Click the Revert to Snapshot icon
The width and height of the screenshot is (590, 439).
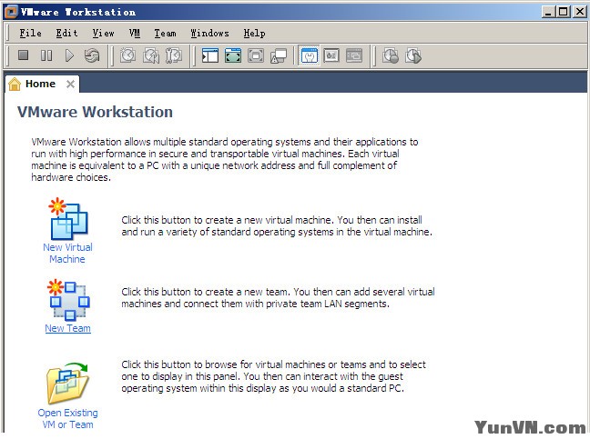[151, 55]
